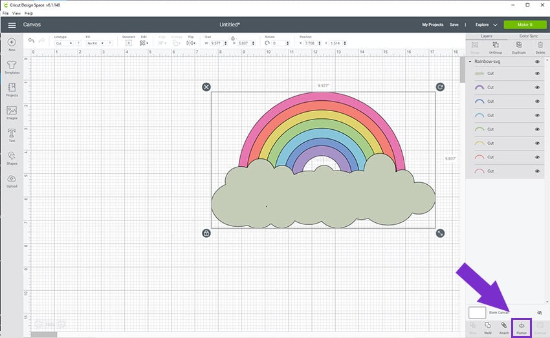The height and width of the screenshot is (338, 550).
Task: Click the rotate handle on selection box
Action: (440, 87)
